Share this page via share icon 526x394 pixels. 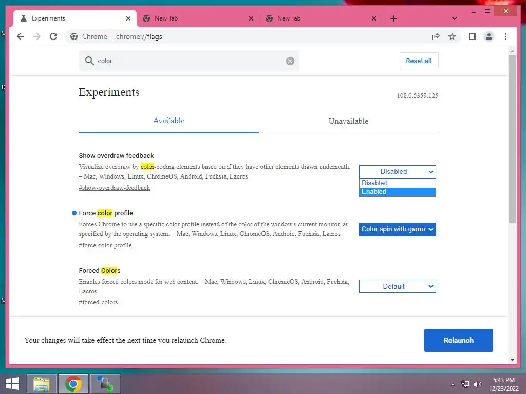[436, 36]
